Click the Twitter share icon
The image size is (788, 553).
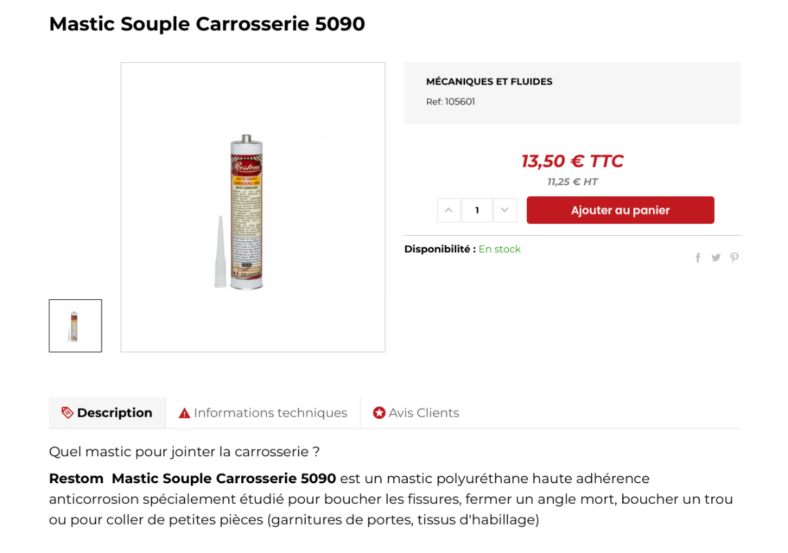coord(716,258)
